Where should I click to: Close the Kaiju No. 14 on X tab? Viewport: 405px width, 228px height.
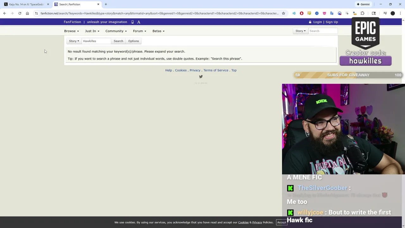coord(48,4)
